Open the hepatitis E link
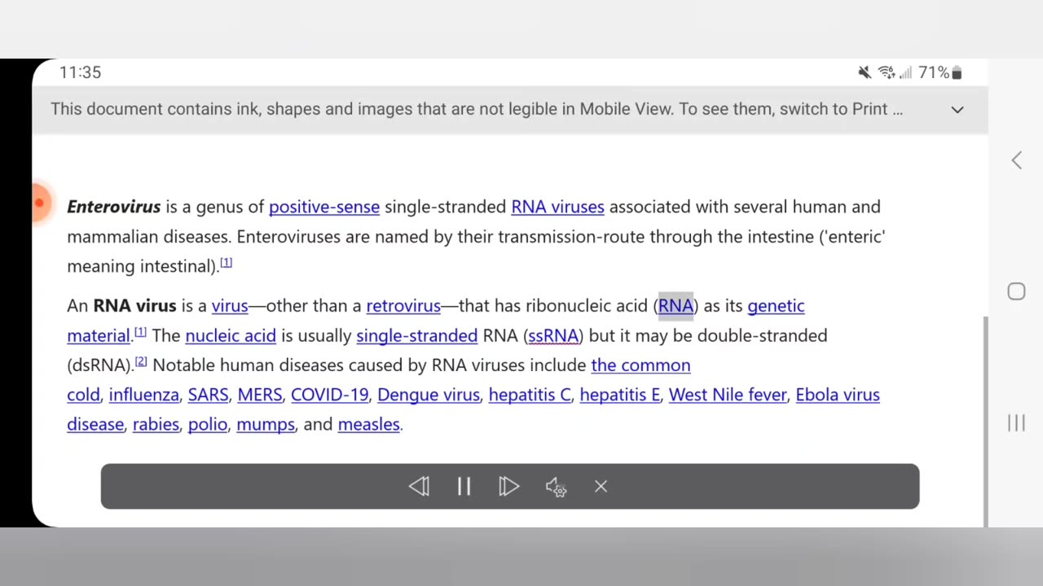Image resolution: width=1043 pixels, height=586 pixels. 620,395
